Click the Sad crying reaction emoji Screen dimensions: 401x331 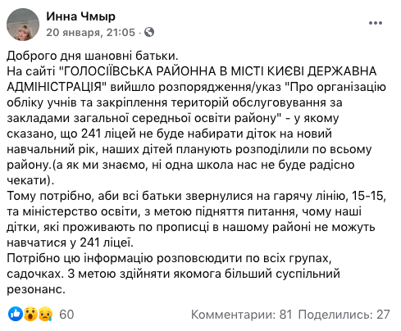[x=45, y=314]
